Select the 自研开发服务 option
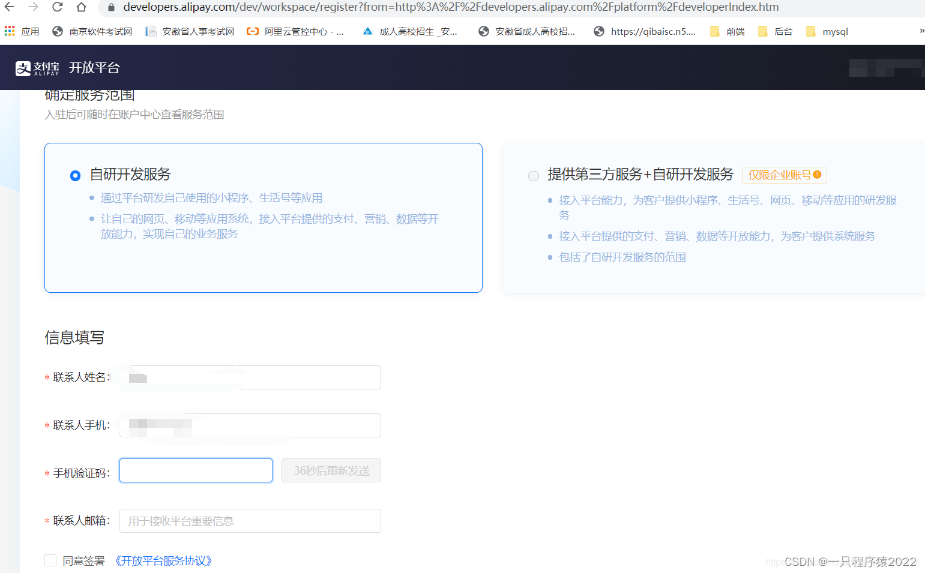The width and height of the screenshot is (925, 573). 75,176
